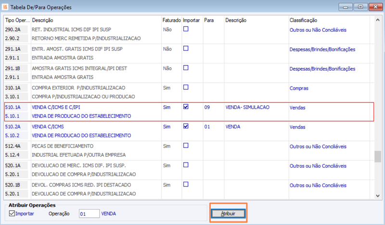Click Classificação Vendas for row 510.1A
The height and width of the screenshot is (225, 385).
(297, 108)
